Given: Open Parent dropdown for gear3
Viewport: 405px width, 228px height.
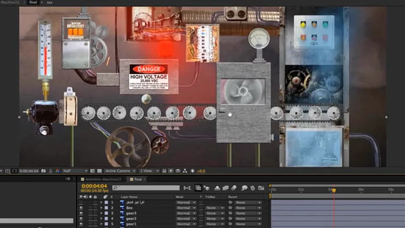Looking at the screenshot, I should coord(248,213).
